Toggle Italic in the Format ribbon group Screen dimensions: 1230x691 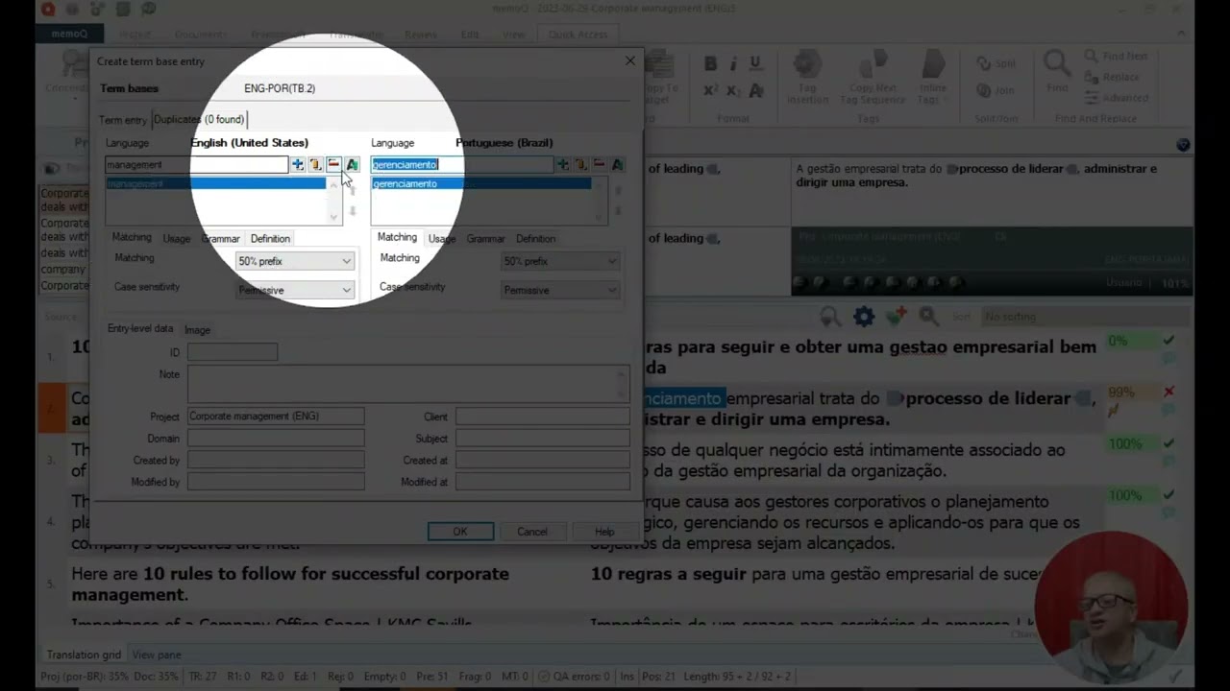coord(733,64)
